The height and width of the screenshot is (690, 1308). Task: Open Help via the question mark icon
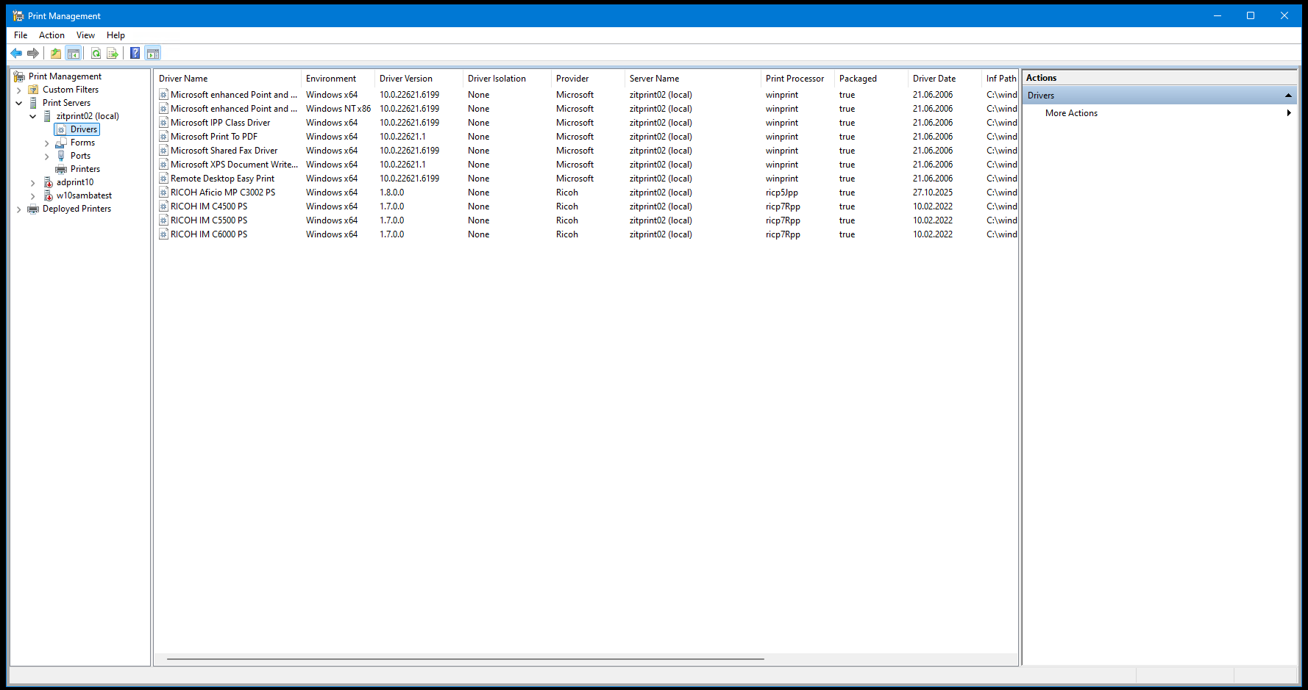(135, 53)
